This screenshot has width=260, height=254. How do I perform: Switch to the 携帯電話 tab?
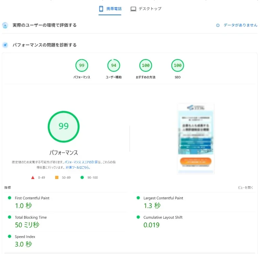(110, 9)
